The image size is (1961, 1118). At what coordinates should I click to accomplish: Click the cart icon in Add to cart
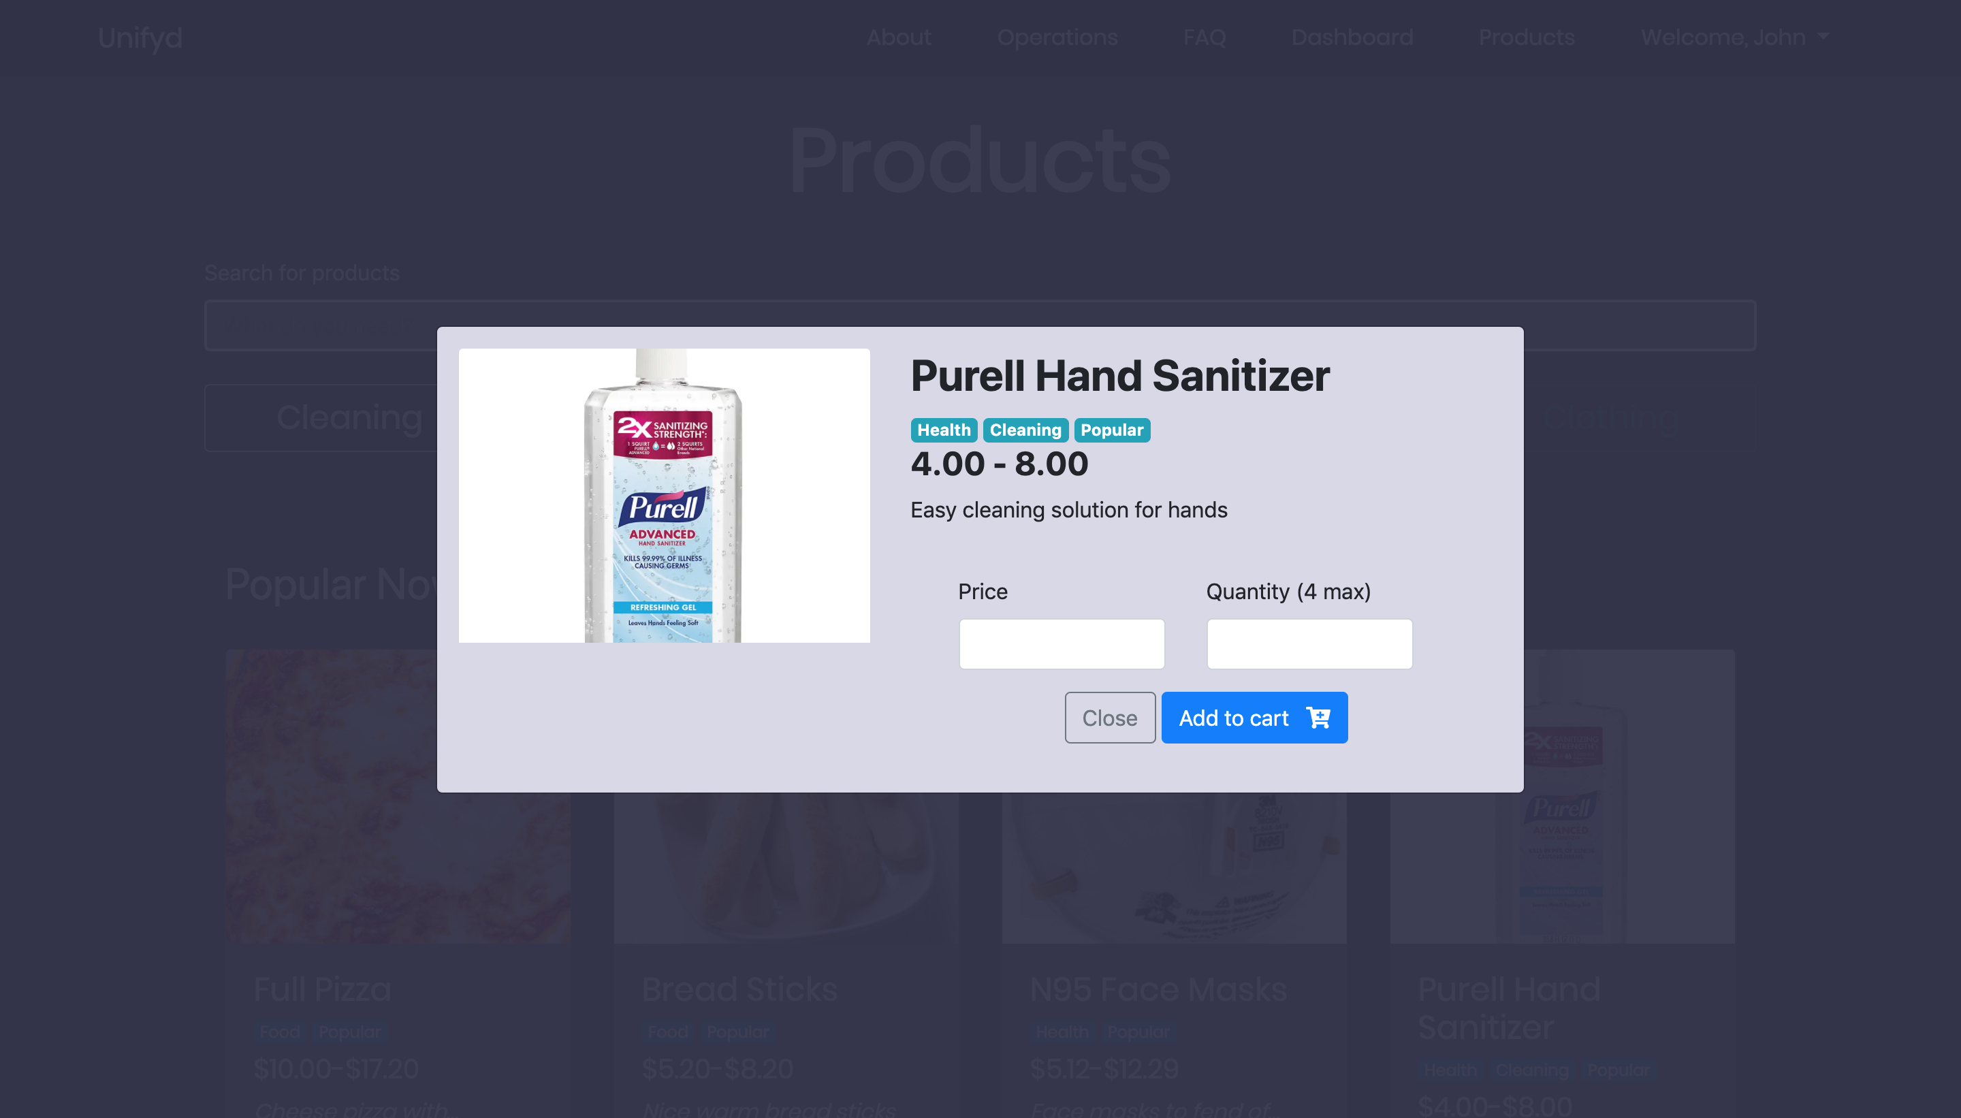(x=1318, y=717)
